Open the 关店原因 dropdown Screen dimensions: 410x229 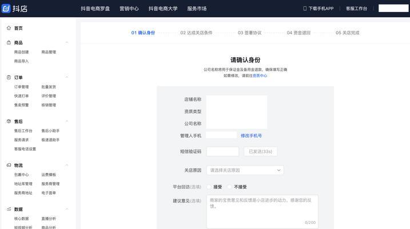245,170
